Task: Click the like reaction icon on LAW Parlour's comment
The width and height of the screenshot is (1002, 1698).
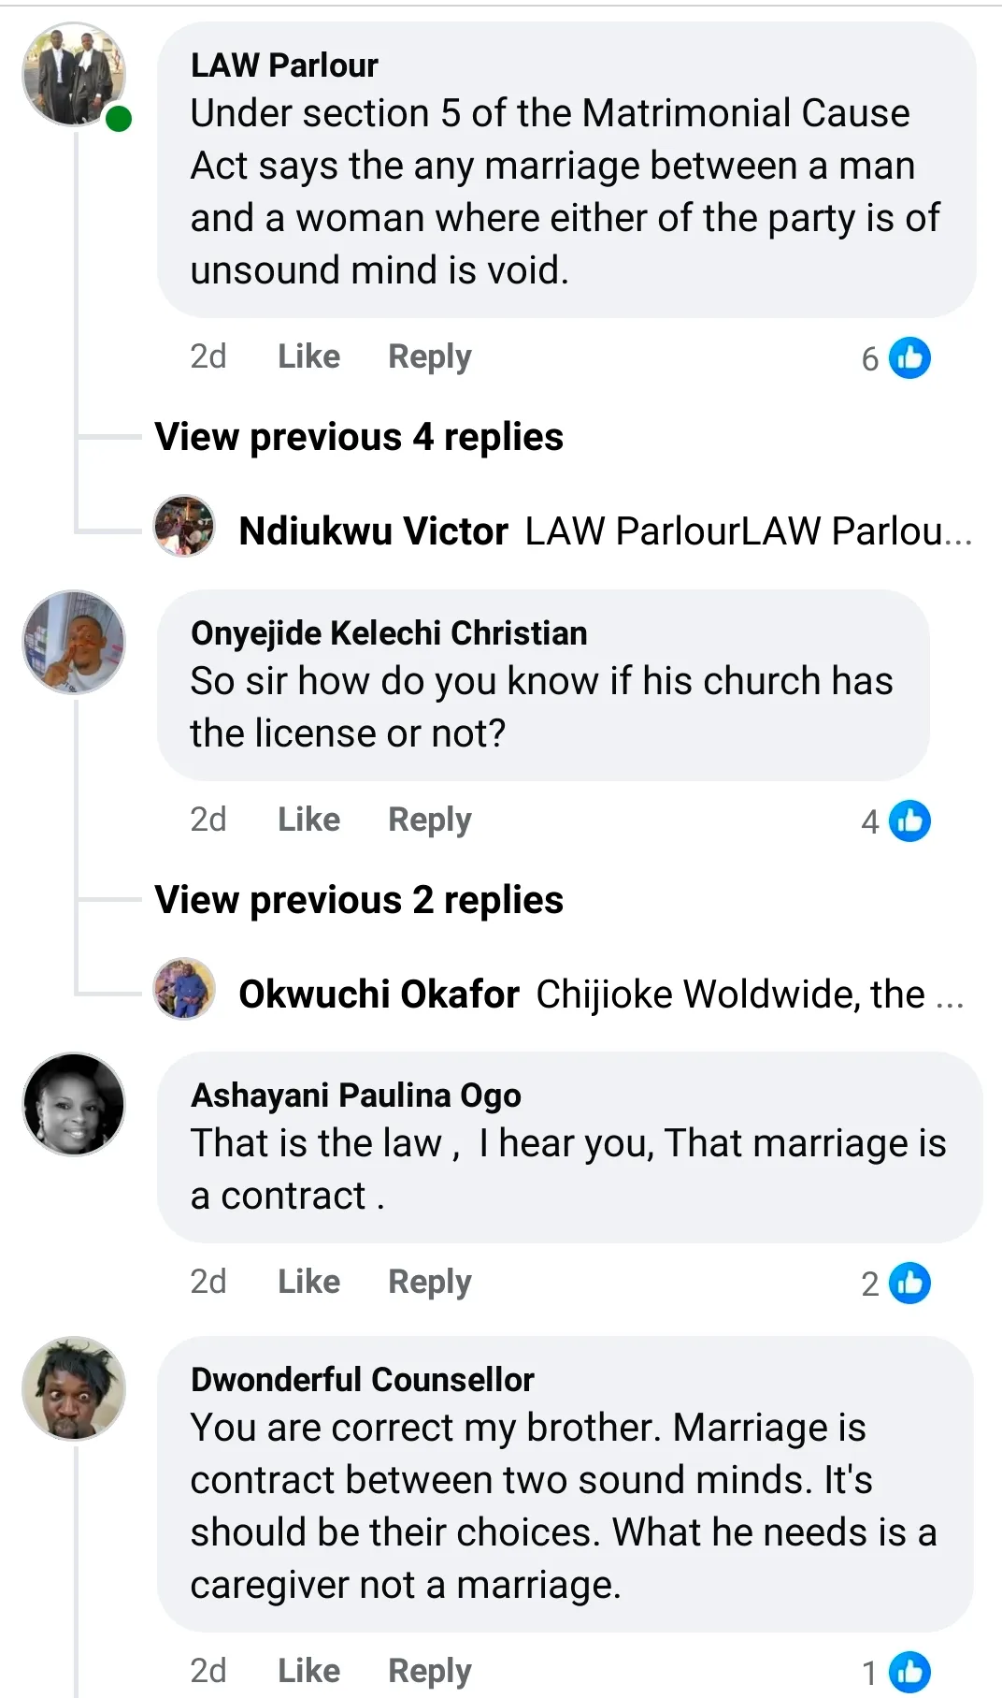Action: pos(909,357)
